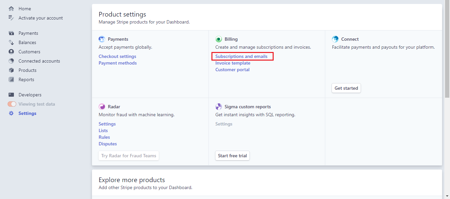Open Subscriptions and emails link
450x199 pixels.
coord(241,56)
